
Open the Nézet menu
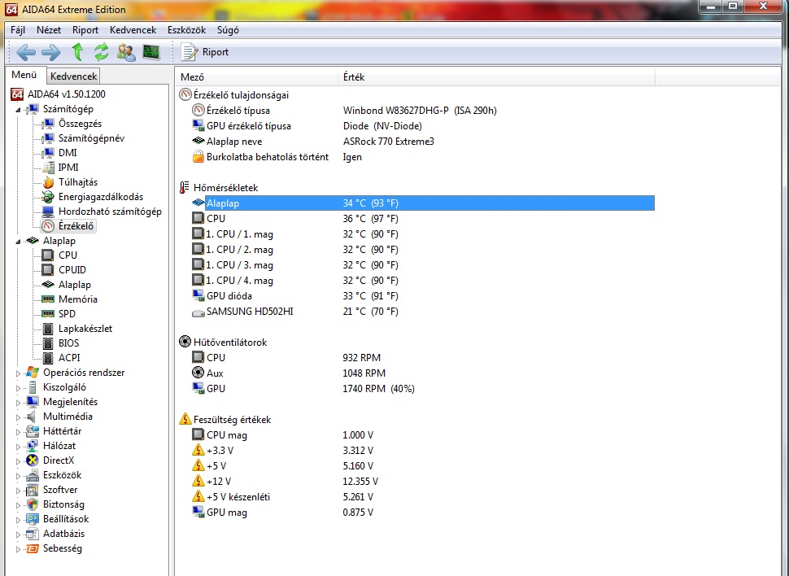coord(49,30)
